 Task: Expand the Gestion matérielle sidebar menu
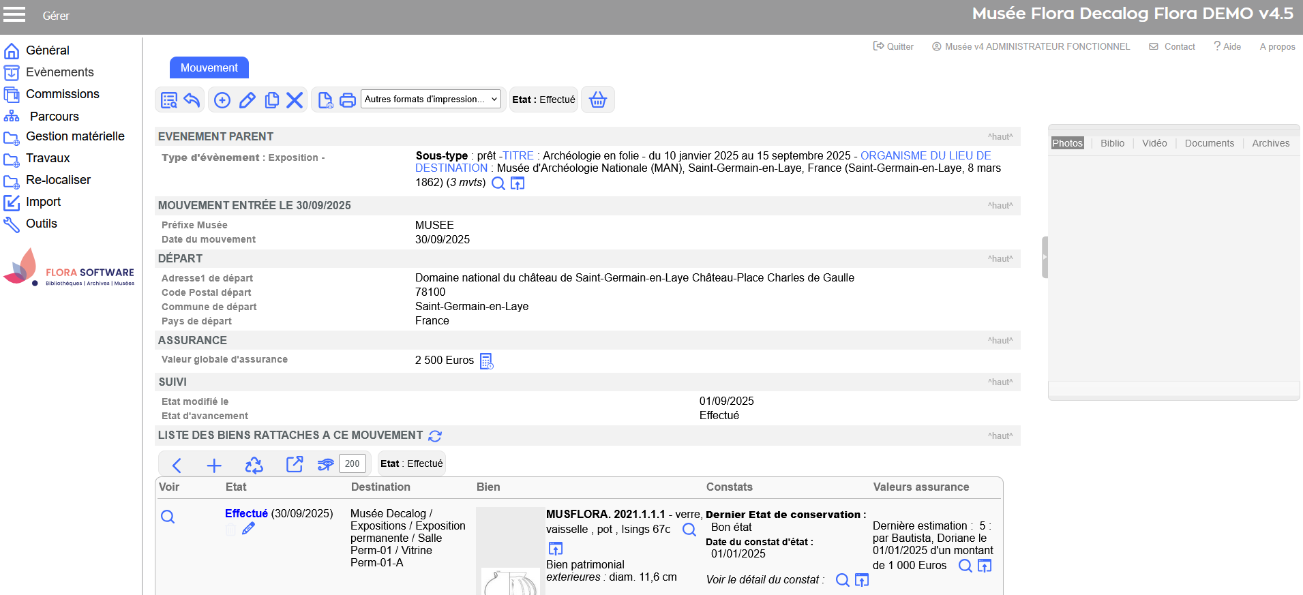(x=75, y=136)
